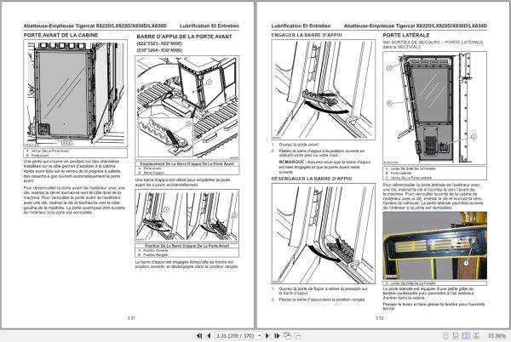
Task: Go to the first page
Action: [x=199, y=335]
